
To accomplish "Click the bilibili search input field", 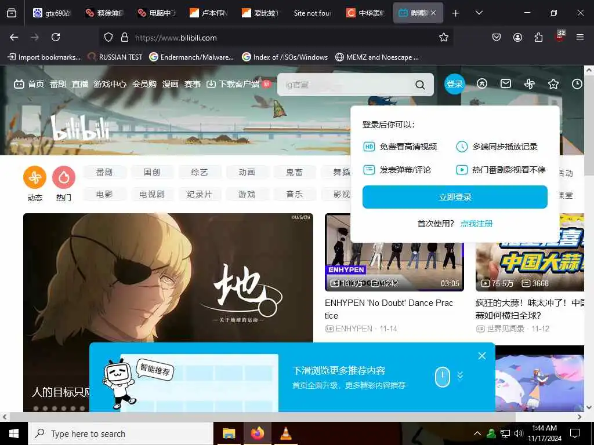I will pyautogui.click(x=346, y=85).
